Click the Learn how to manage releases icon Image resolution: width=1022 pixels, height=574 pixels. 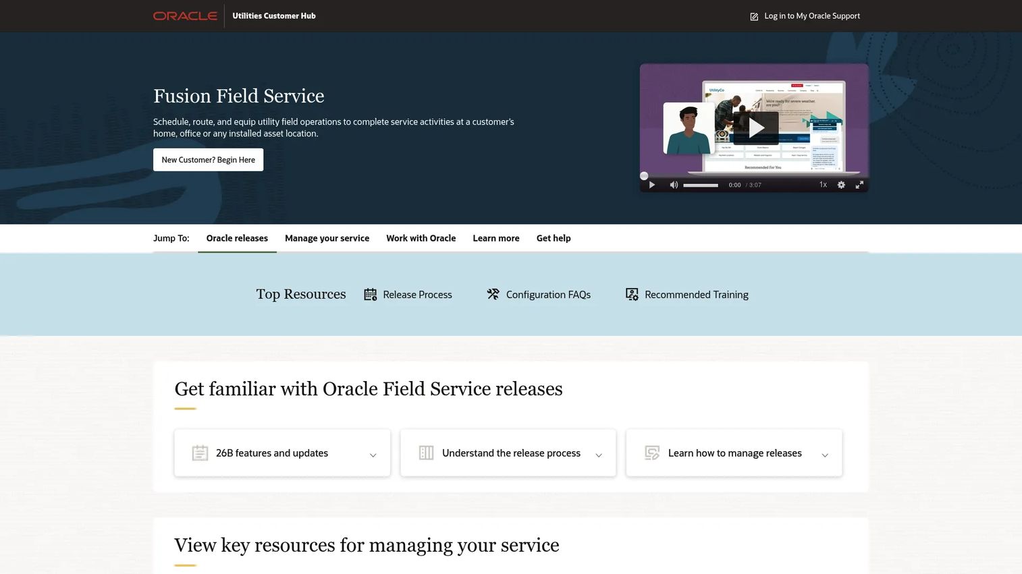pyautogui.click(x=652, y=453)
